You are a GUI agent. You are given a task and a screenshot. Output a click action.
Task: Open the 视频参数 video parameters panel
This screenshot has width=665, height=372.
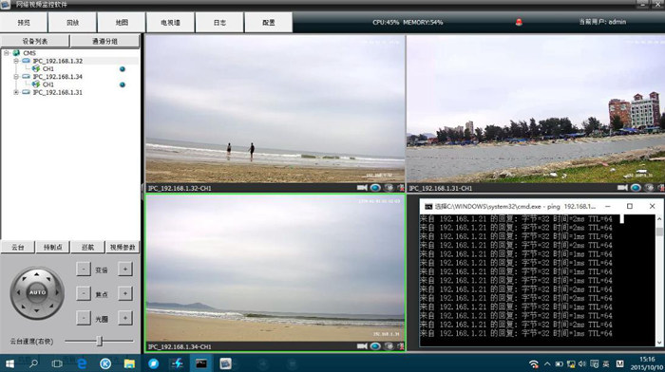tap(123, 247)
